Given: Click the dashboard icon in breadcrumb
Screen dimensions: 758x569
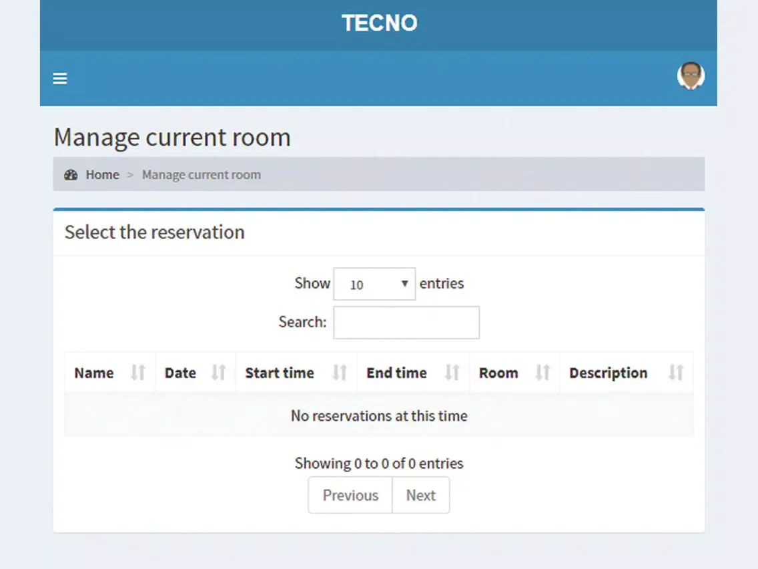Looking at the screenshot, I should (x=71, y=175).
